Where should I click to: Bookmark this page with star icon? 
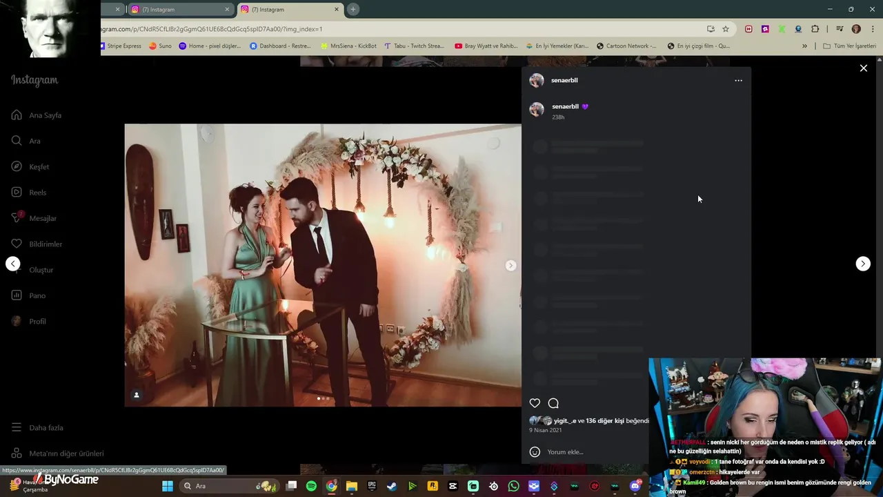pos(726,29)
